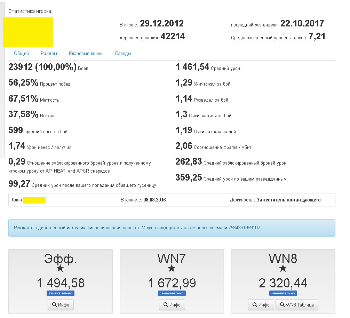Click the WN8 card title
This screenshot has width=350, height=318.
pos(283,259)
